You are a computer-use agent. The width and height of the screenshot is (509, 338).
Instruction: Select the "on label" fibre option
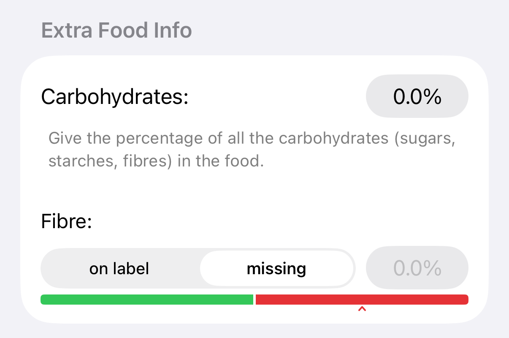(x=119, y=269)
